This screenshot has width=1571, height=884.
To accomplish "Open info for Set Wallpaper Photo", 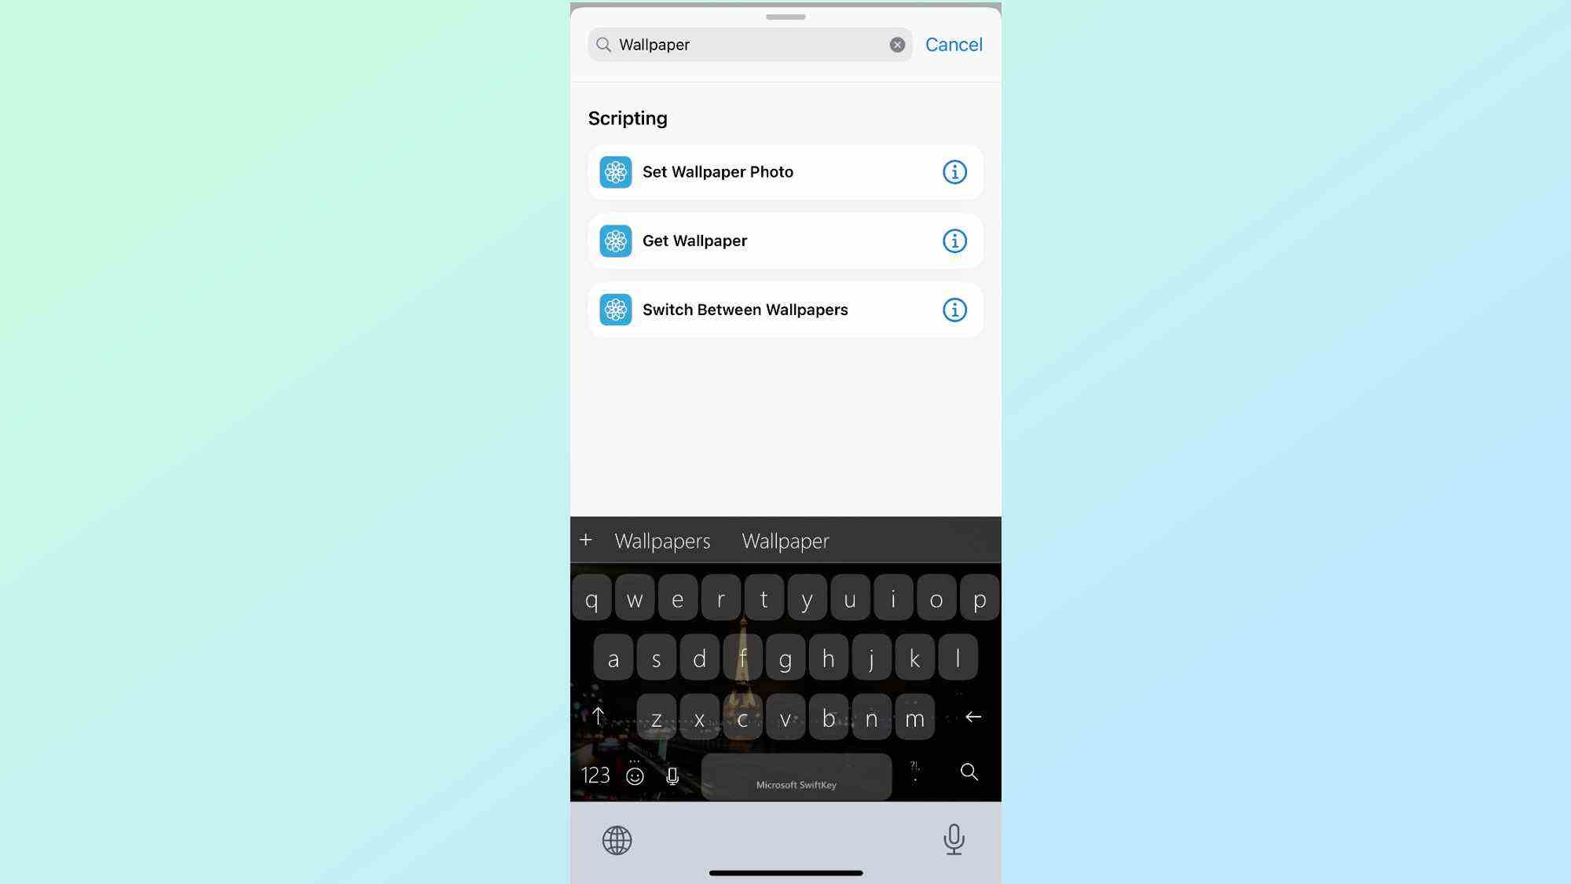I will click(x=954, y=171).
